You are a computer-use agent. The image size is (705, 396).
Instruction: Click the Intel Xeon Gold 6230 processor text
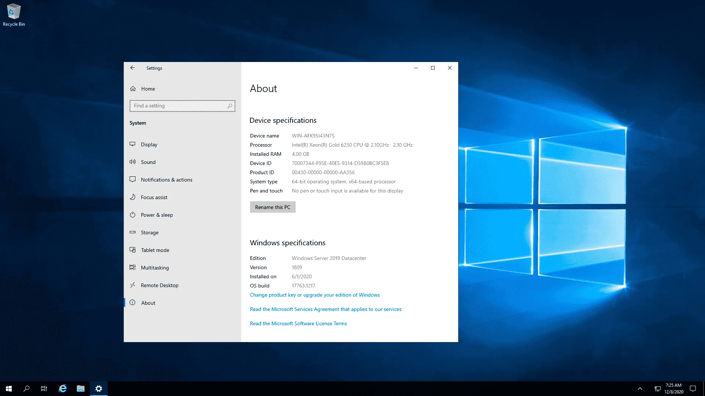(352, 145)
